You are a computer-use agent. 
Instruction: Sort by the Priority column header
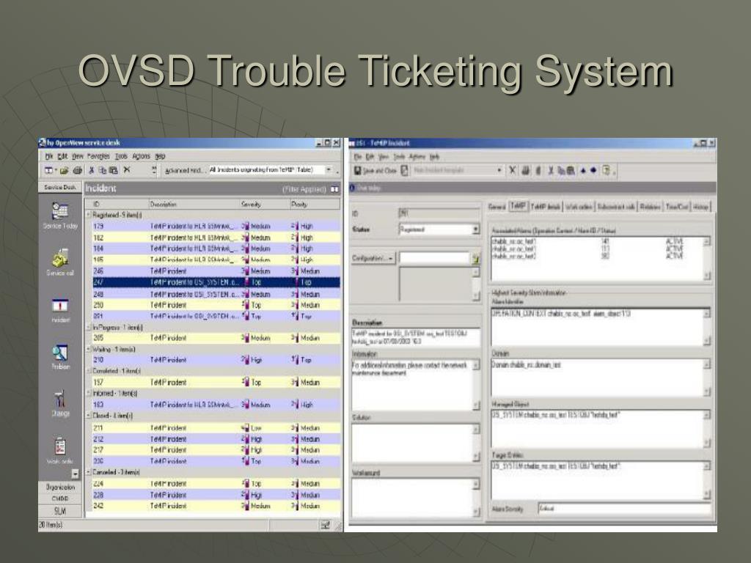click(314, 205)
